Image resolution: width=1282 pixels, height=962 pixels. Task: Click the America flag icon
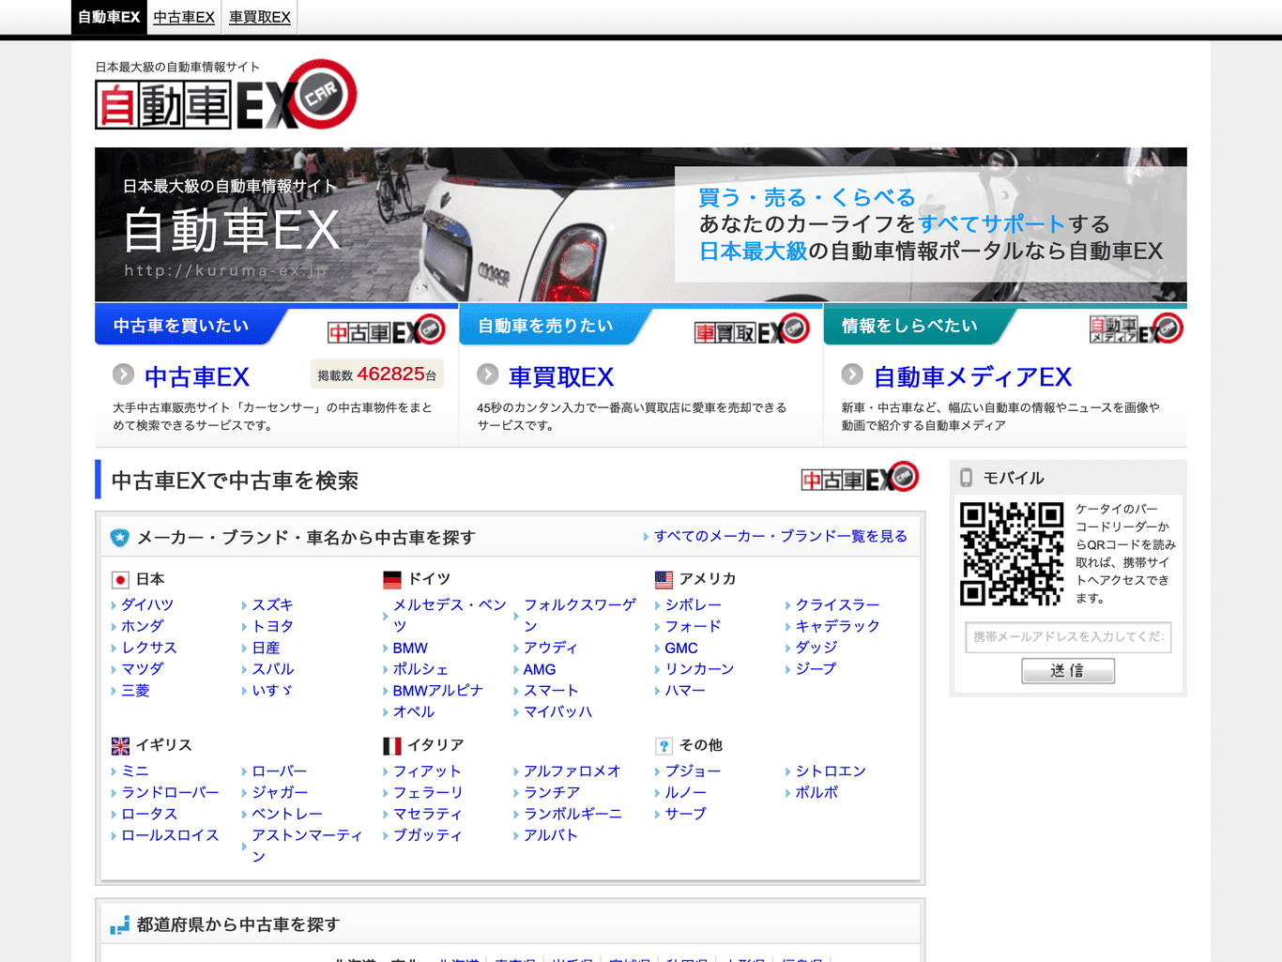664,580
